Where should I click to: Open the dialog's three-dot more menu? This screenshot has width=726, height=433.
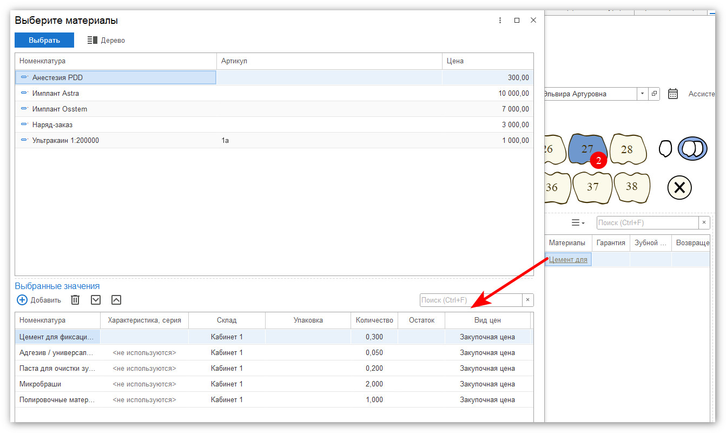click(500, 20)
